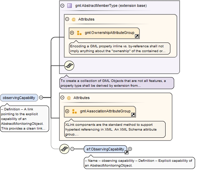This screenshot has height=170, width=203.
Task: Select the gml:OwnershipAttributeGroup label
Action: (110, 33)
